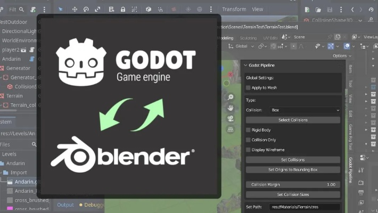Click Blender new scene copy icon

pyautogui.click(x=338, y=37)
